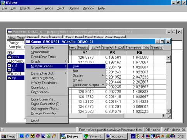Open the Пуск start button
187x140 pixels.
tap(9, 137)
